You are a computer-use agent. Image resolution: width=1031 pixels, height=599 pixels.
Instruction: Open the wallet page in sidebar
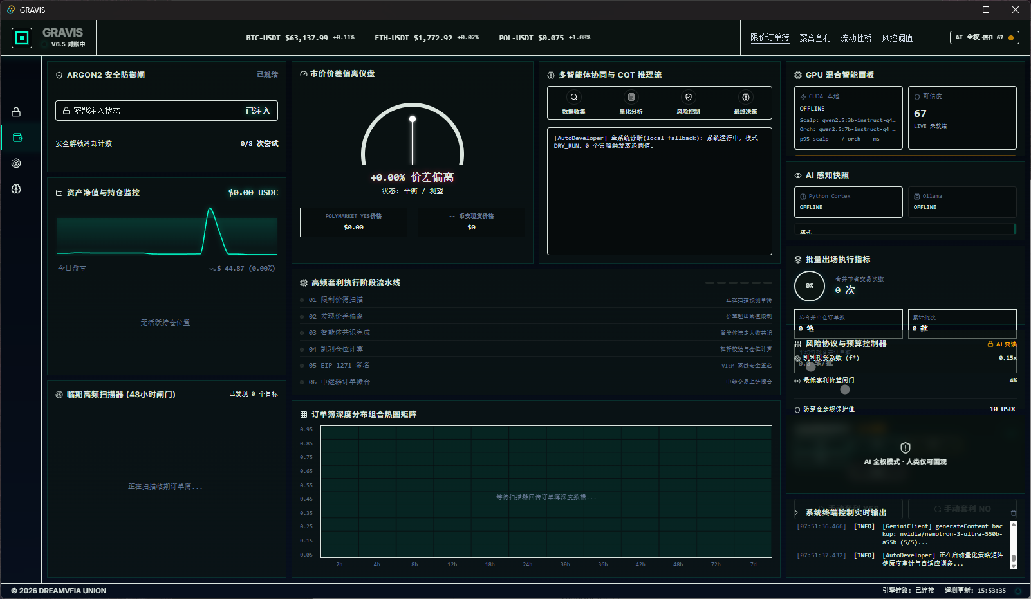[x=17, y=138]
